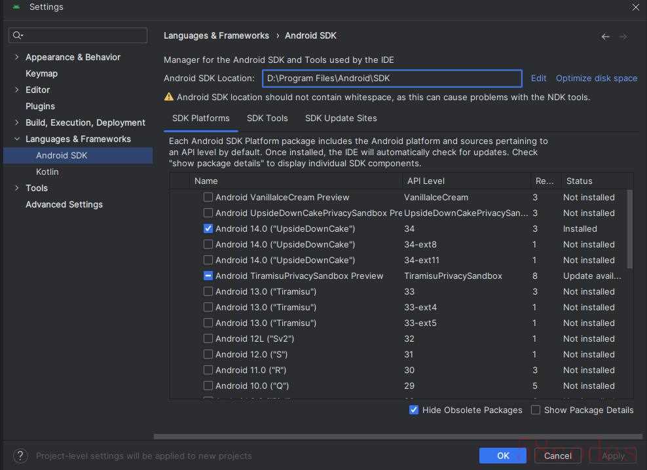Viewport: 647px width, 470px height.
Task: Click the settings search field
Action: point(78,35)
